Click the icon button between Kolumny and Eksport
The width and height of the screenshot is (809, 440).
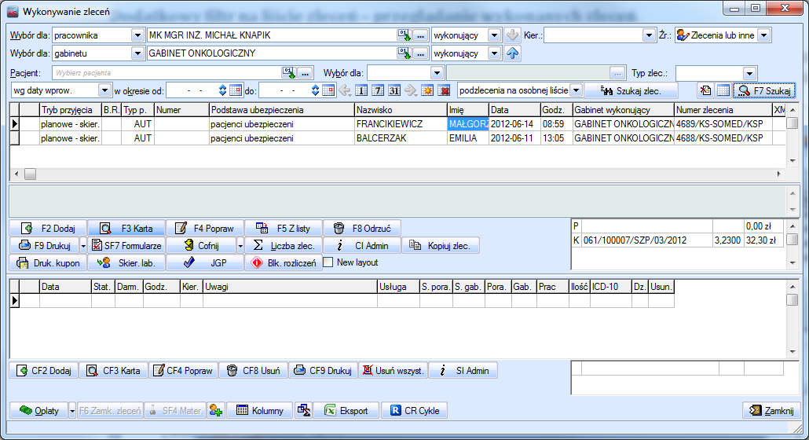pos(304,411)
